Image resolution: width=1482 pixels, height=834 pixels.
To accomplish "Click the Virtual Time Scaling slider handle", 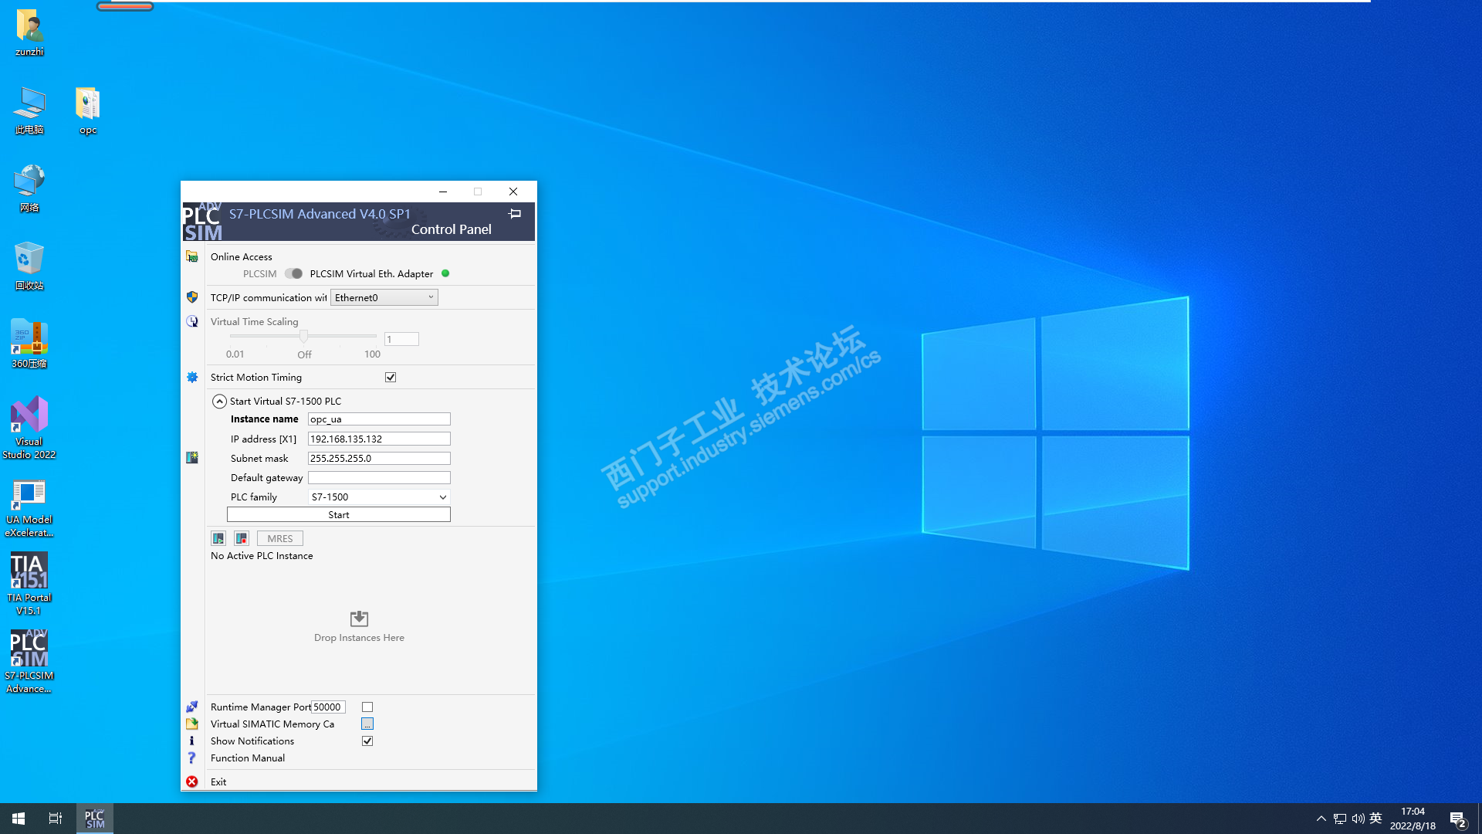I will pos(304,336).
